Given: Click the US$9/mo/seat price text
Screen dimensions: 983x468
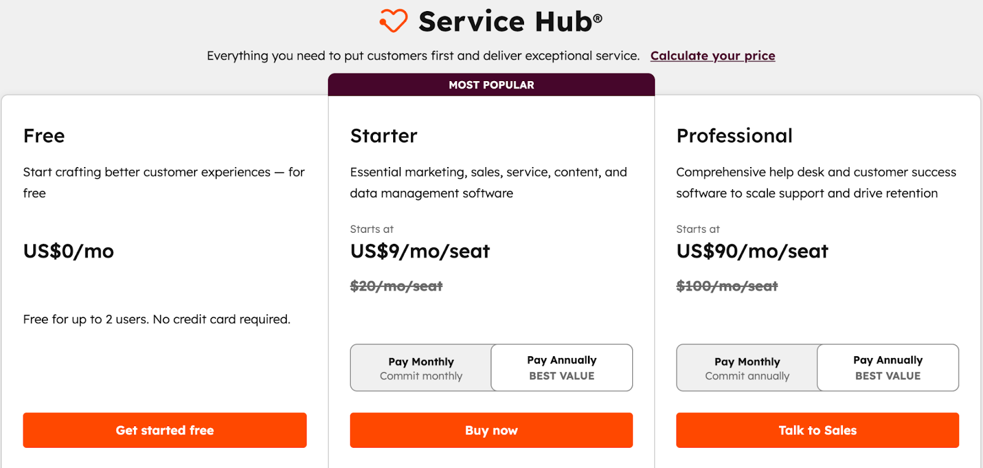Looking at the screenshot, I should coord(420,251).
